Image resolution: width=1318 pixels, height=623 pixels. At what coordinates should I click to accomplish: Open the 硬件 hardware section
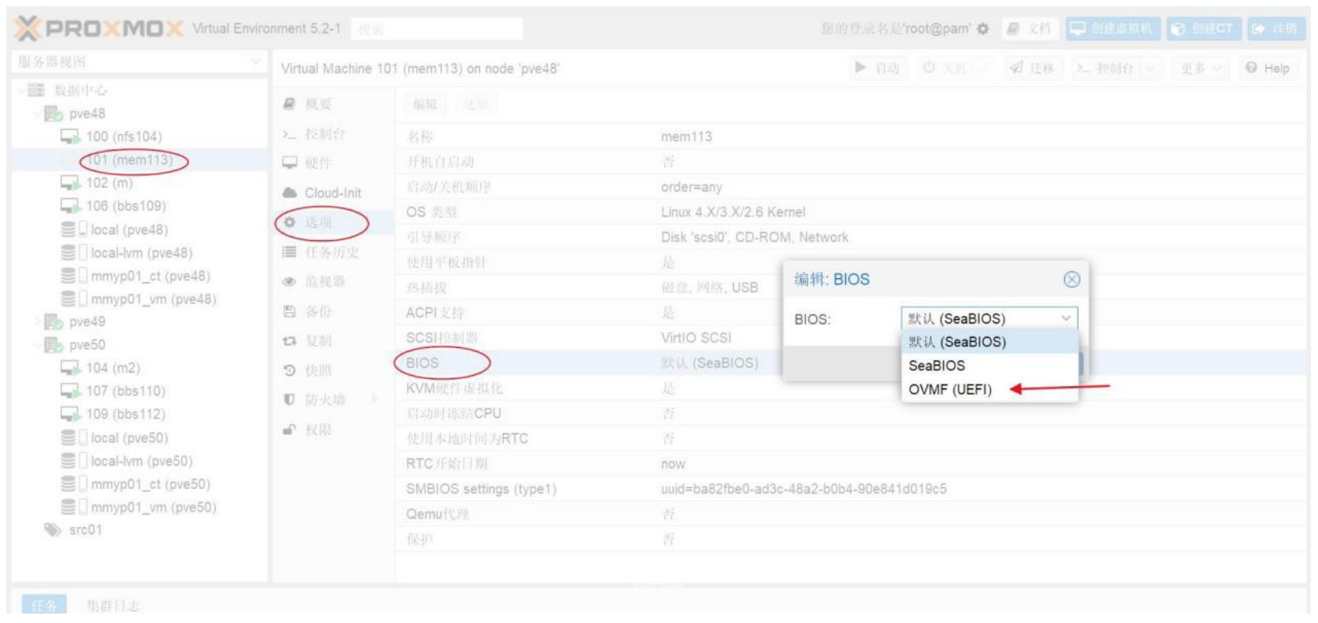[x=334, y=163]
